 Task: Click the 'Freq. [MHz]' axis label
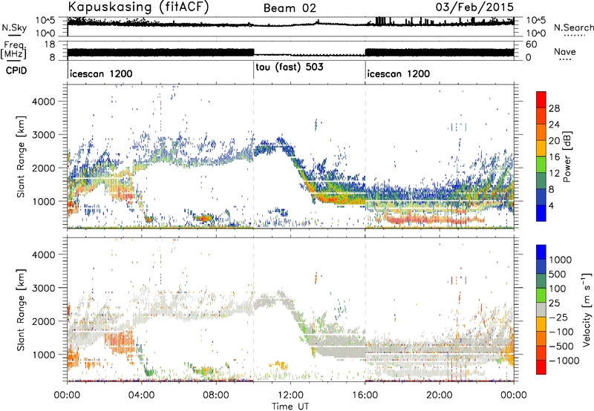click(15, 50)
